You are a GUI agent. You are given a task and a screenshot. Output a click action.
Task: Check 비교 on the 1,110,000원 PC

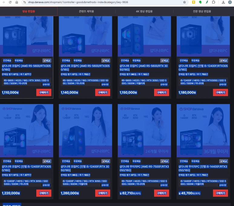(x=47, y=60)
